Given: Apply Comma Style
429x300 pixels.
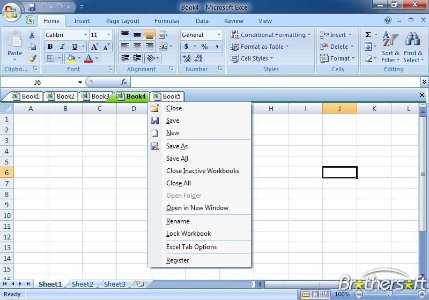Looking at the screenshot, I should (217, 47).
